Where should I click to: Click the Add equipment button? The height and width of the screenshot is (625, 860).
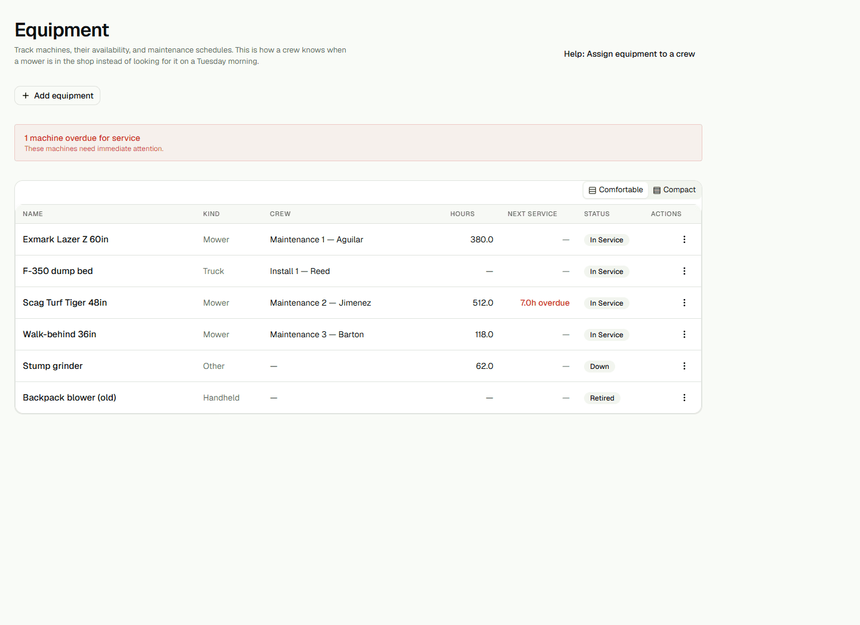(x=57, y=96)
